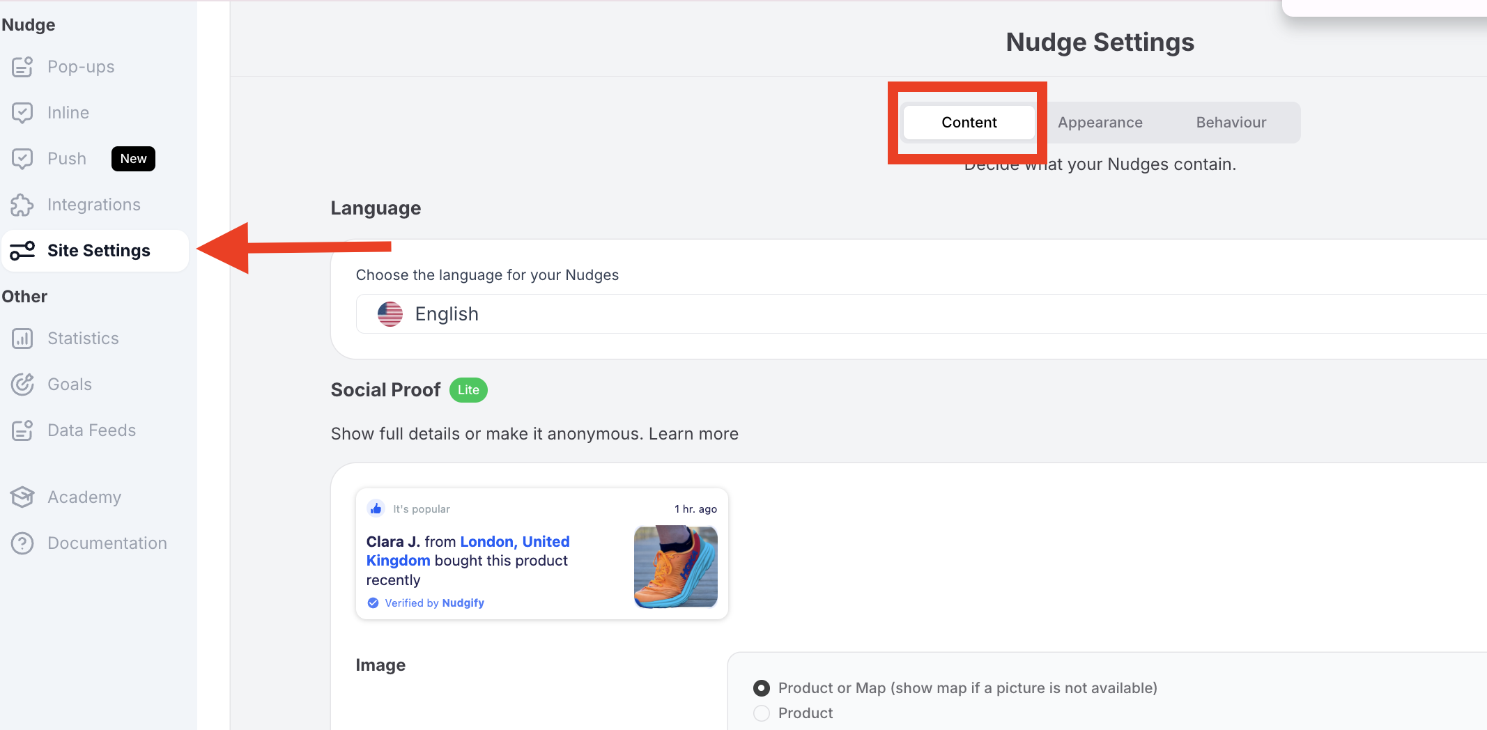Image resolution: width=1487 pixels, height=730 pixels.
Task: Click the Lite badge beside Social Proof
Action: [x=468, y=390]
